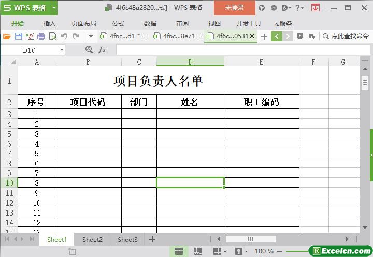The width and height of the screenshot is (373, 257).
Task: Switch to Sheet3 tab
Action: (127, 239)
